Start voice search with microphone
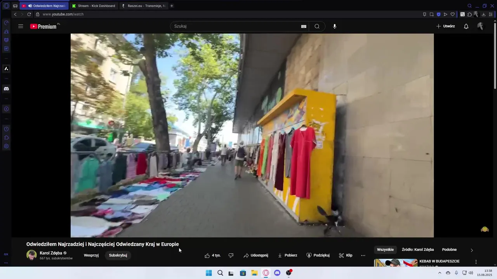497x279 pixels. (x=335, y=26)
